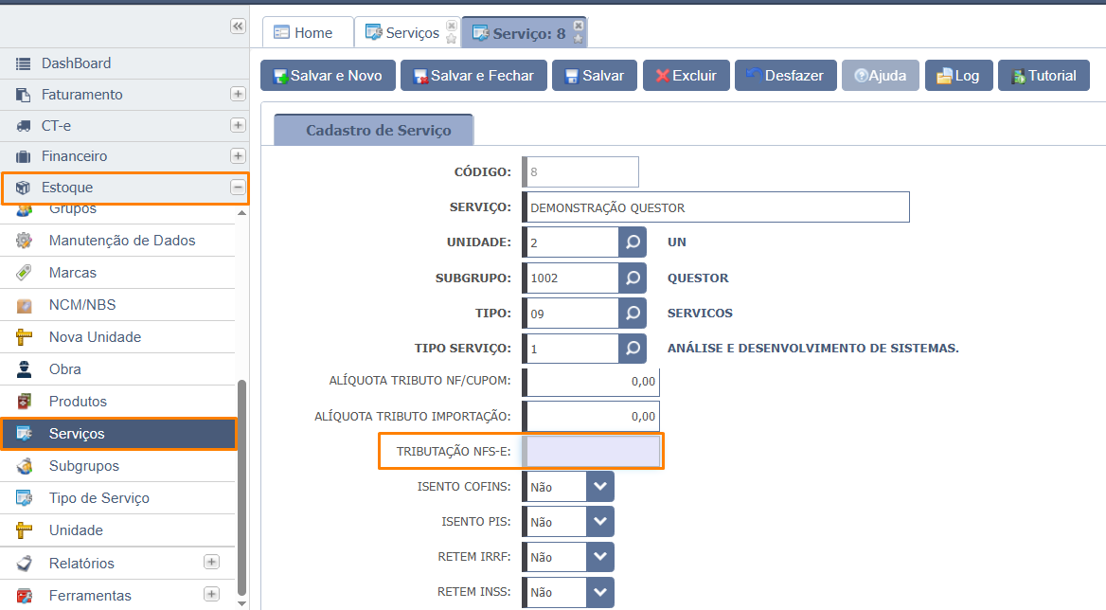The image size is (1106, 610).
Task: Click the Desfazer button
Action: click(x=786, y=76)
